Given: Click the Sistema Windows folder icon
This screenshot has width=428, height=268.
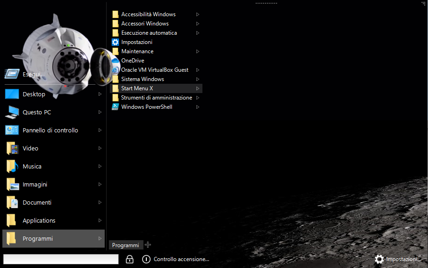Looking at the screenshot, I should coord(115,79).
